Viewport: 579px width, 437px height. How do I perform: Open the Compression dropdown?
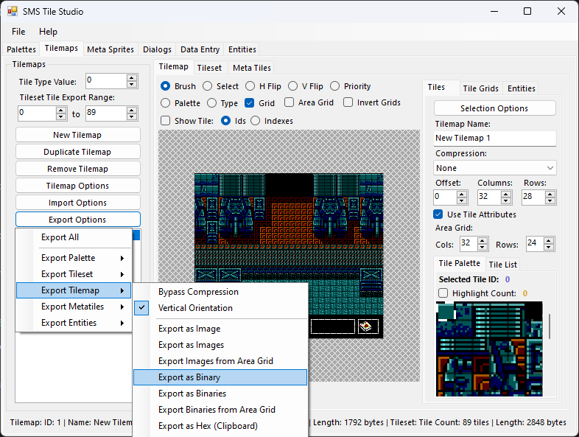pyautogui.click(x=495, y=168)
